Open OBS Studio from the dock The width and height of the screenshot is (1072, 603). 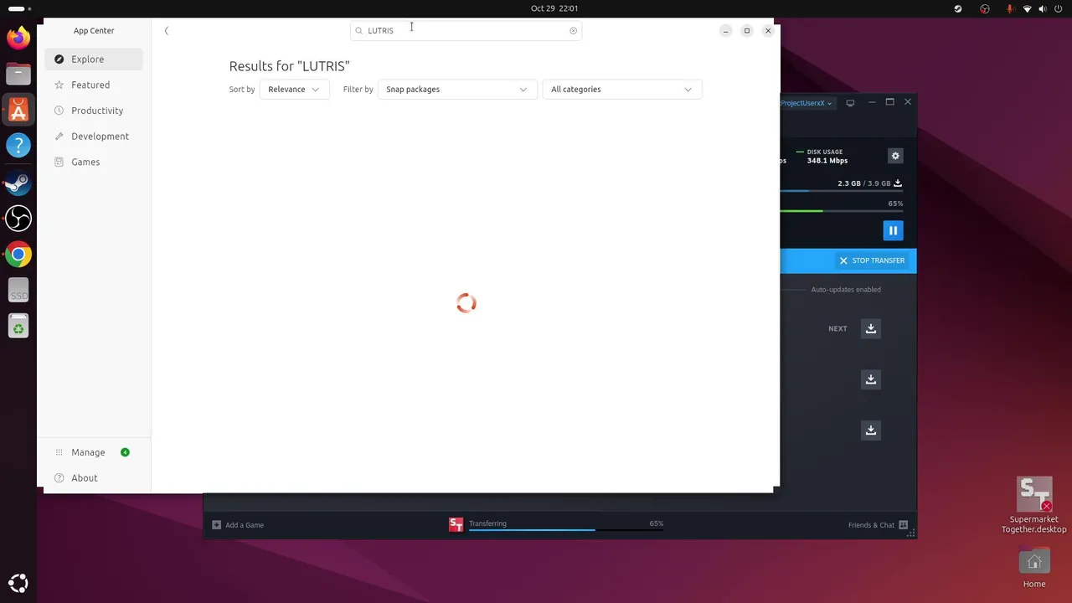(x=18, y=219)
